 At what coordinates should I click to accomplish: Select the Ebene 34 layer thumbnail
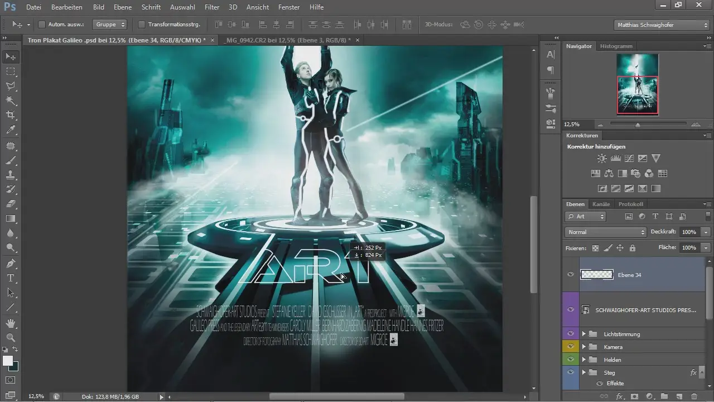(597, 275)
